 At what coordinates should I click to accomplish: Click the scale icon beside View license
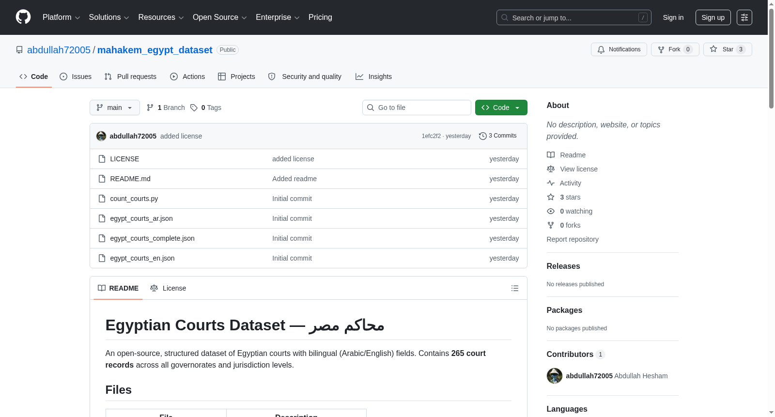click(551, 169)
